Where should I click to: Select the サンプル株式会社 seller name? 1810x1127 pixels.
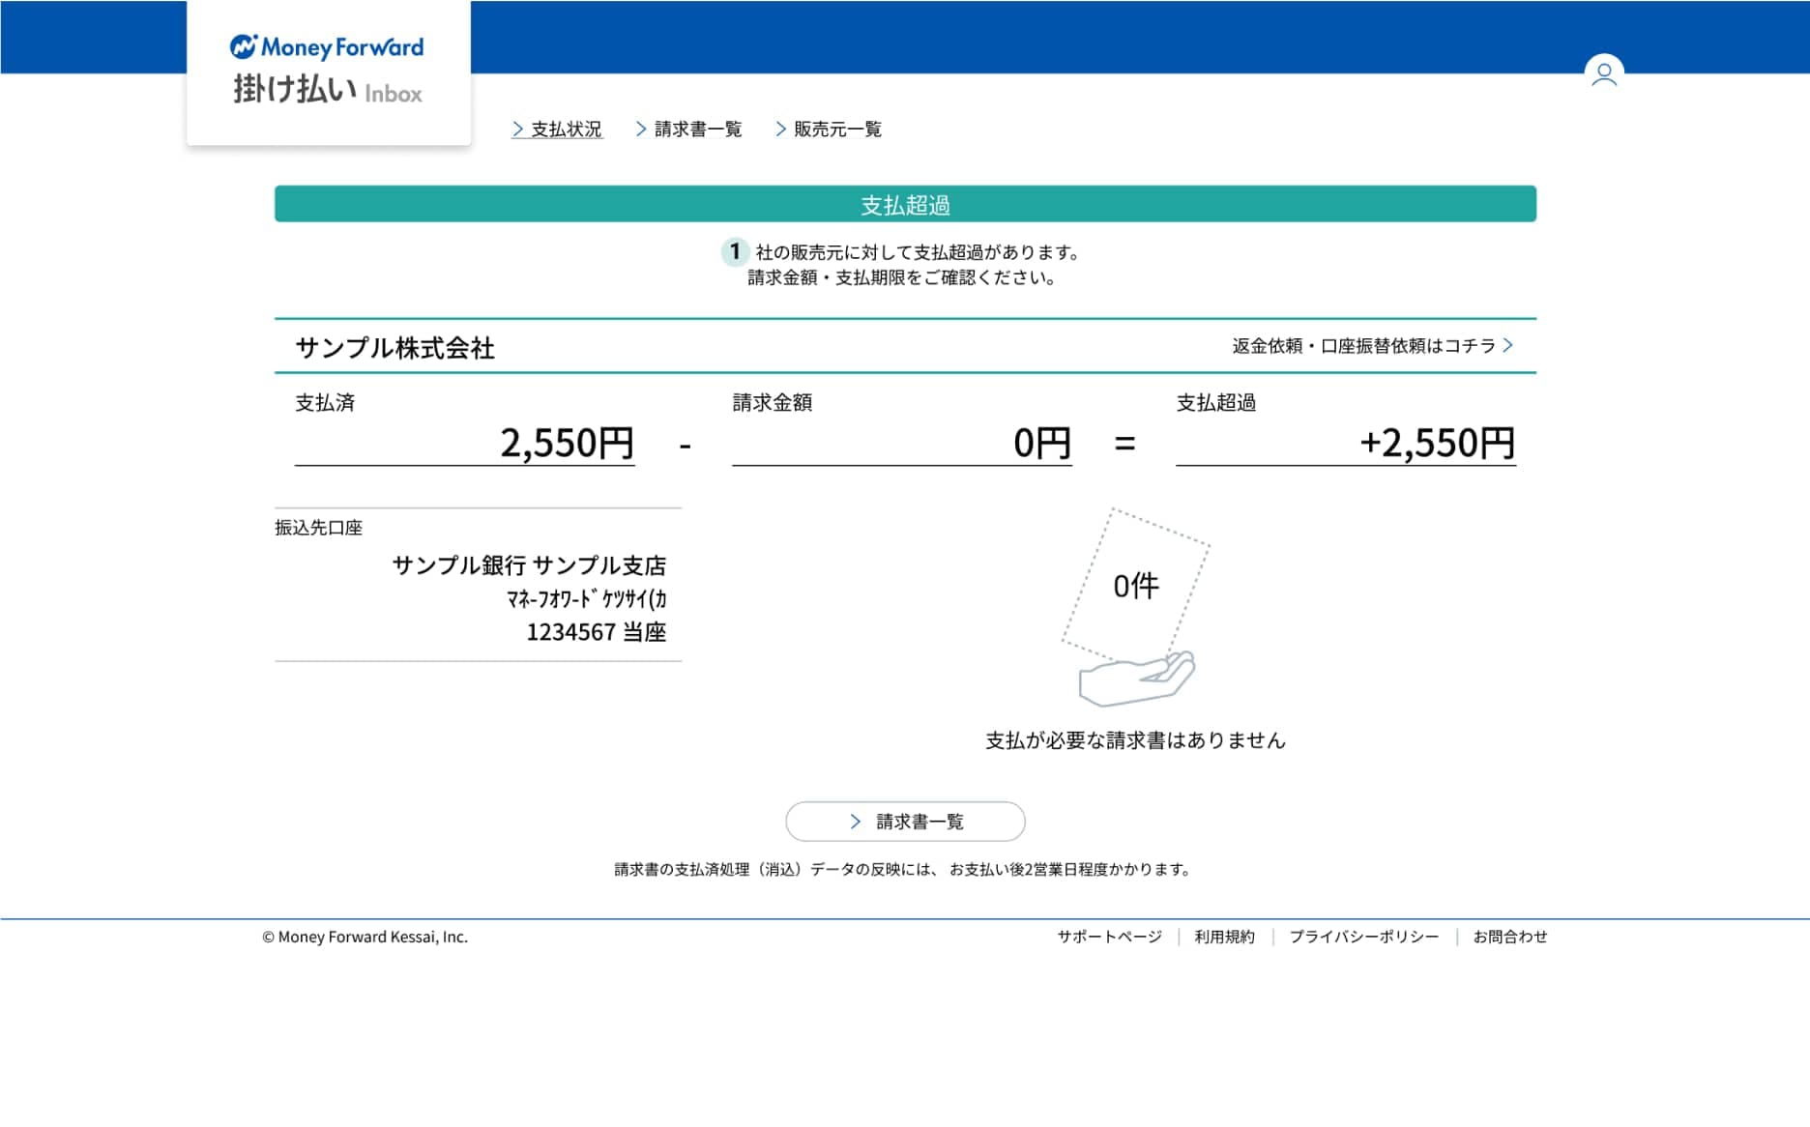point(394,348)
